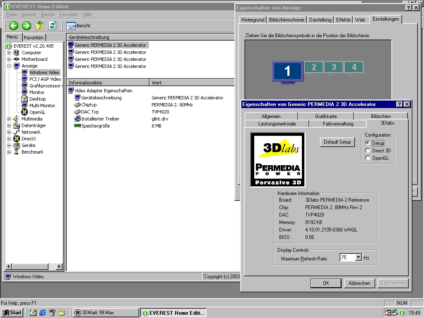Viewport: 424px width, 318px height.
Task: Expand the Datenträger tree node
Action: pos(9,125)
